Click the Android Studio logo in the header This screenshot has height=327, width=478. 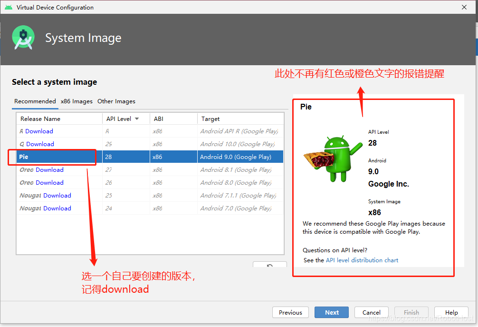click(x=23, y=38)
